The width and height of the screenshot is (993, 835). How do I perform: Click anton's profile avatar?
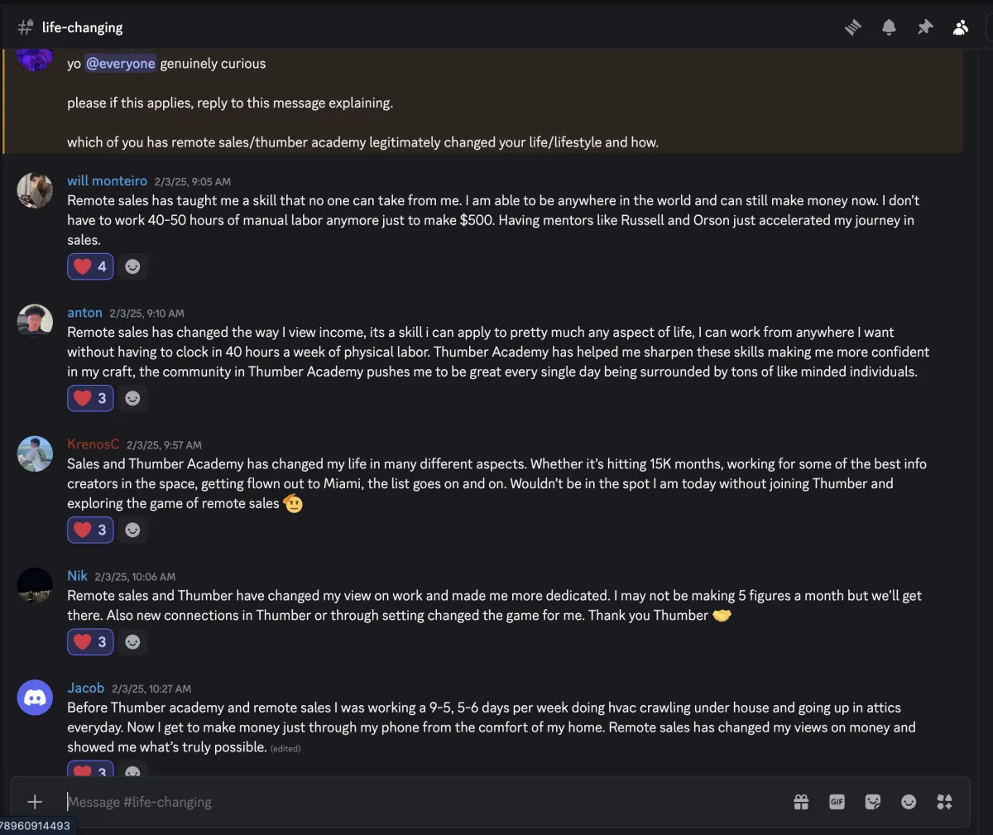coord(35,322)
